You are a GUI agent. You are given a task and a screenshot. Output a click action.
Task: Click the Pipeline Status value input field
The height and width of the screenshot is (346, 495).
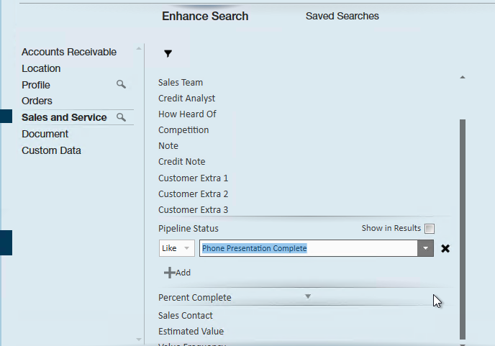308,248
